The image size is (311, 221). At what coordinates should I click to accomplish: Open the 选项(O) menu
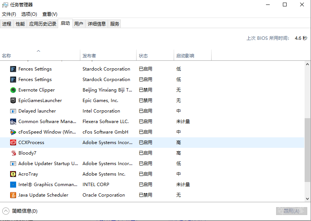click(x=29, y=14)
